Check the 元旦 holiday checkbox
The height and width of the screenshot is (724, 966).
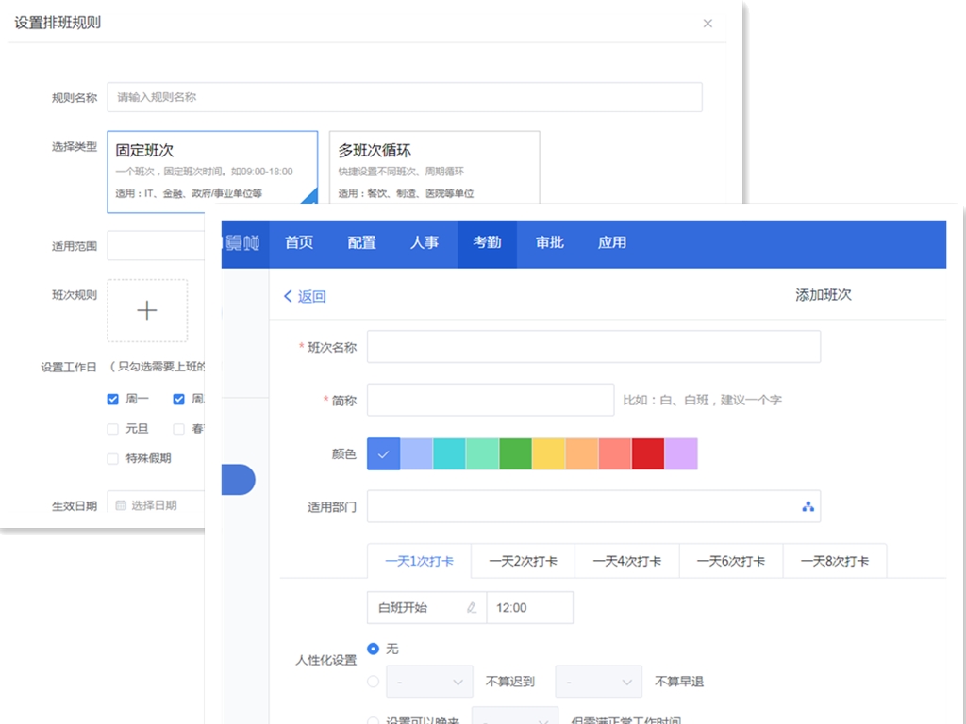coord(112,429)
